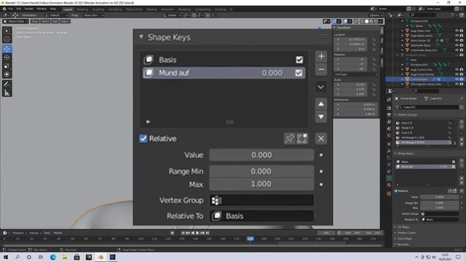Play the animation in timeline
The image size is (466, 262).
(x=197, y=233)
